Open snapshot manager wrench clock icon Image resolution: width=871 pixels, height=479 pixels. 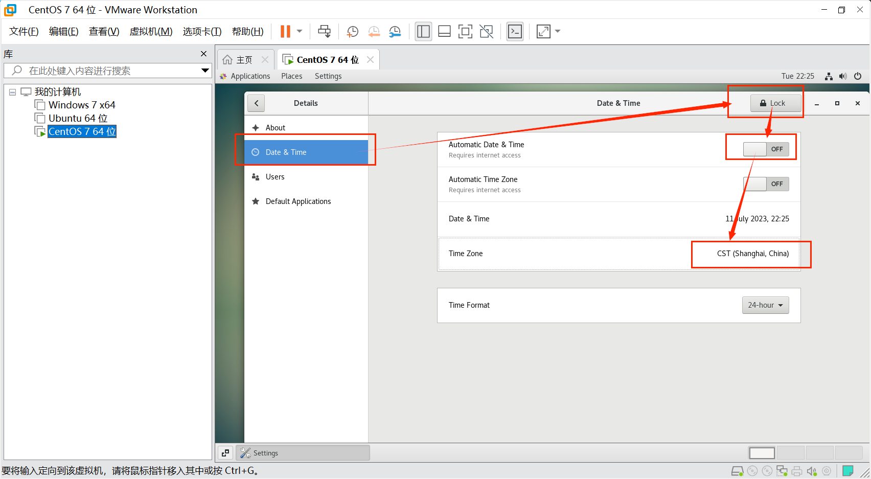point(395,32)
